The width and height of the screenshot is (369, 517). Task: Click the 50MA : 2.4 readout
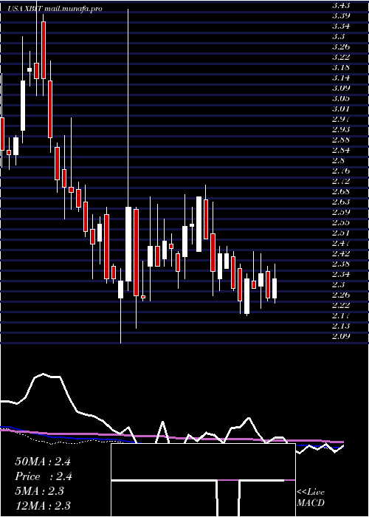[x=43, y=462]
